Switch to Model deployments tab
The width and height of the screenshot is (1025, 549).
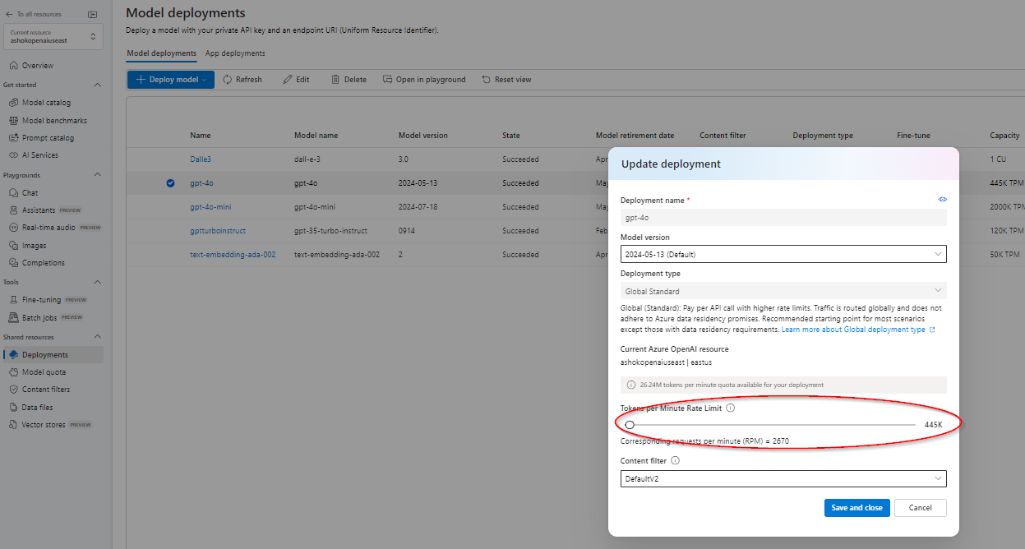(x=161, y=53)
